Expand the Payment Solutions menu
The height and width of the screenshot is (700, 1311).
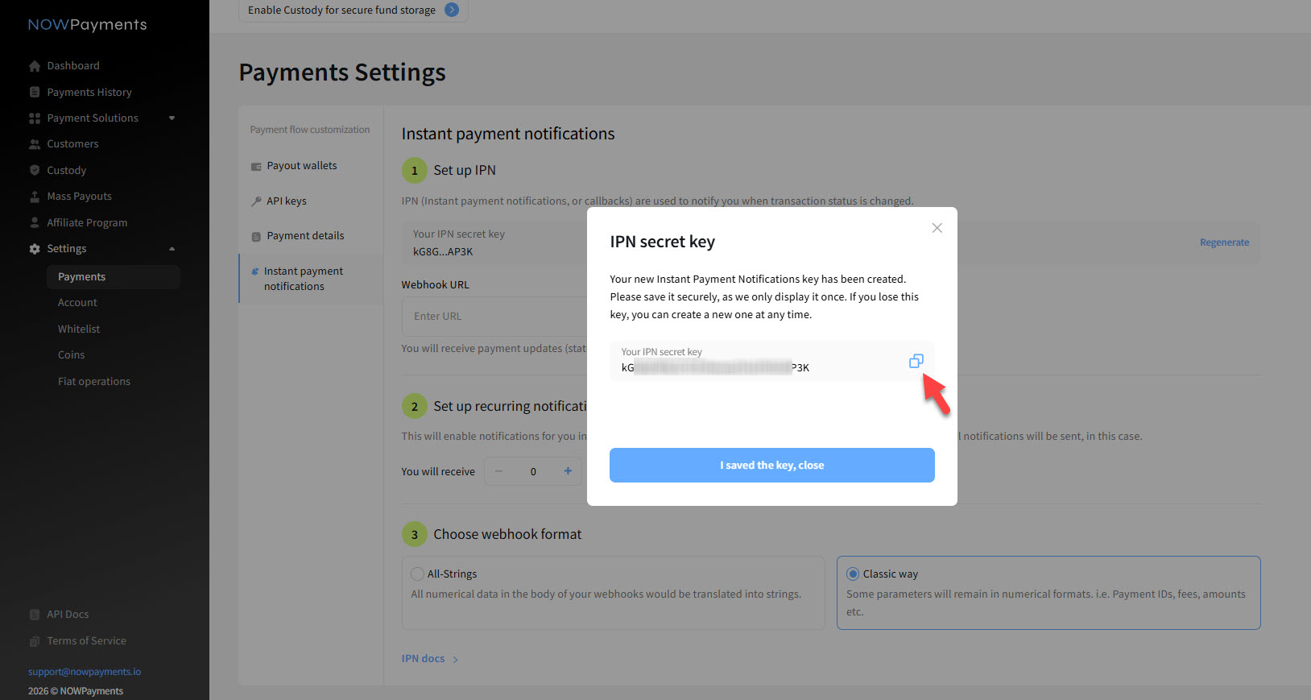[172, 118]
